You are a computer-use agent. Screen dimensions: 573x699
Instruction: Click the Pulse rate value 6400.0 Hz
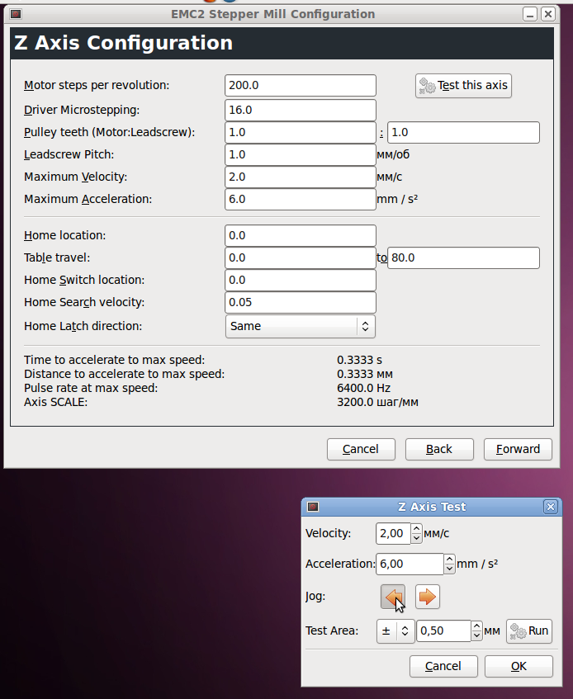pos(363,388)
